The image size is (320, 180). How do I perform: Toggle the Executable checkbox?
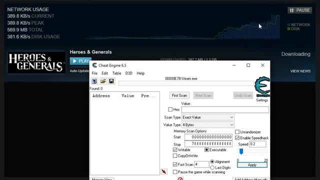[x=206, y=150]
